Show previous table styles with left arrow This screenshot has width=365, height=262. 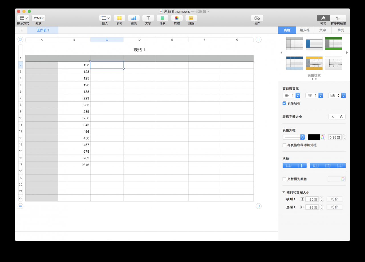281,53
